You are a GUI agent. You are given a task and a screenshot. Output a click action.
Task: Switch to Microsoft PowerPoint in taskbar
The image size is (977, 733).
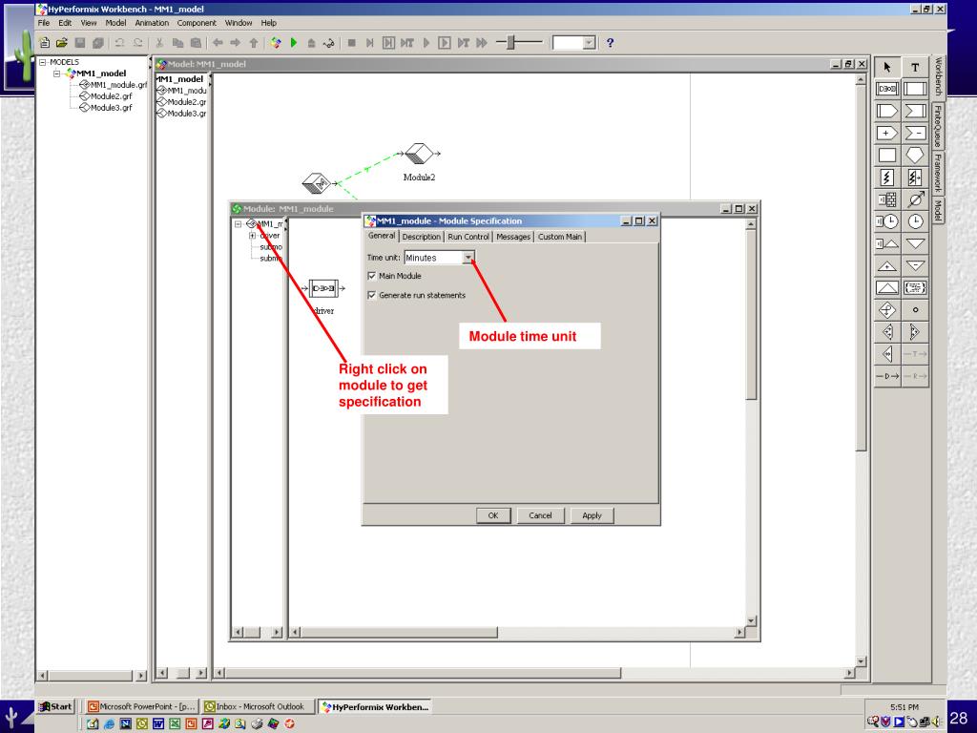(142, 707)
